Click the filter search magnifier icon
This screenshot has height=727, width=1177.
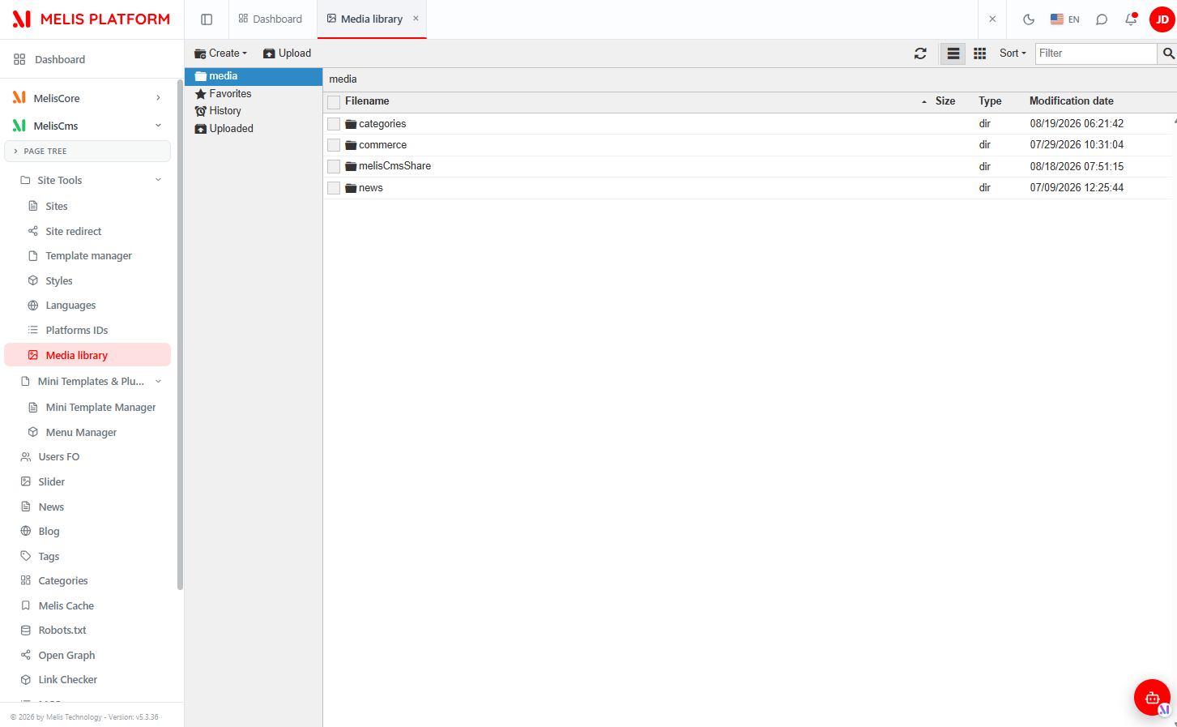tap(1168, 53)
